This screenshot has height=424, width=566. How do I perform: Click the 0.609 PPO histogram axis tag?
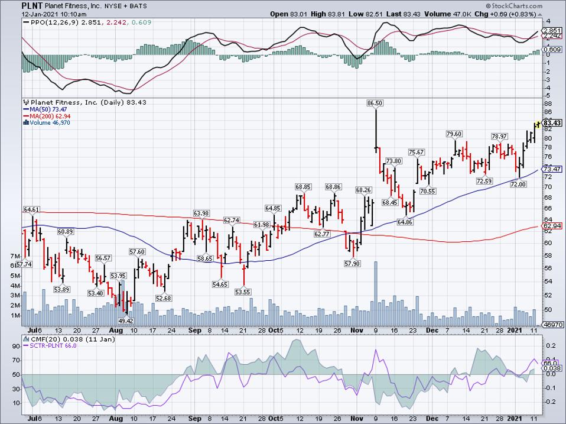click(x=552, y=50)
